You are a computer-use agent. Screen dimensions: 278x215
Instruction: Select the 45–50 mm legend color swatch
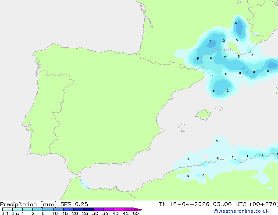129,209
